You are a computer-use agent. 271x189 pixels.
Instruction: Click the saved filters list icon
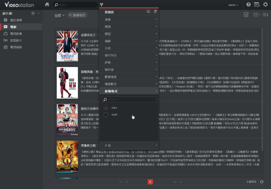tap(148, 11)
